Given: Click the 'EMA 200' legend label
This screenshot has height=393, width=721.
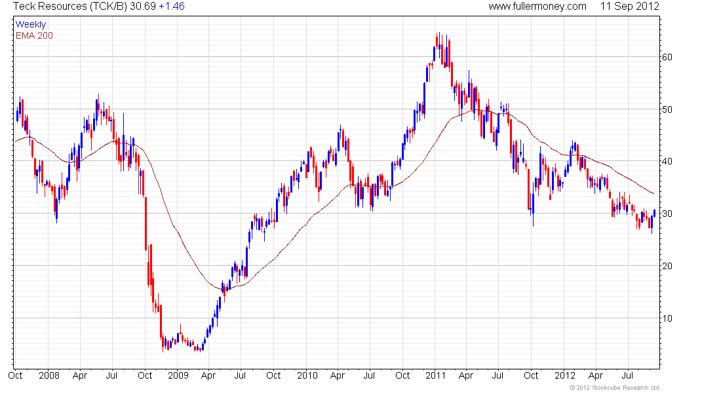Looking at the screenshot, I should point(35,36).
